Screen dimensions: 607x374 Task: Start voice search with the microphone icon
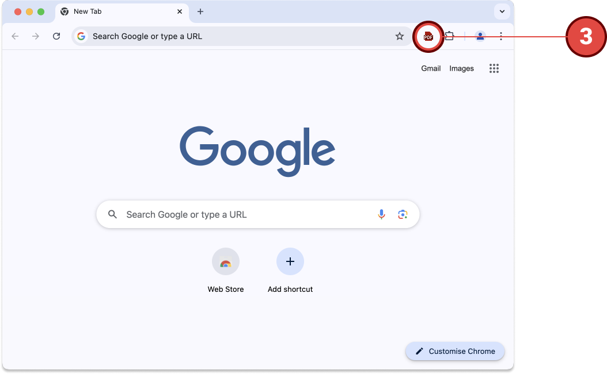(x=381, y=214)
